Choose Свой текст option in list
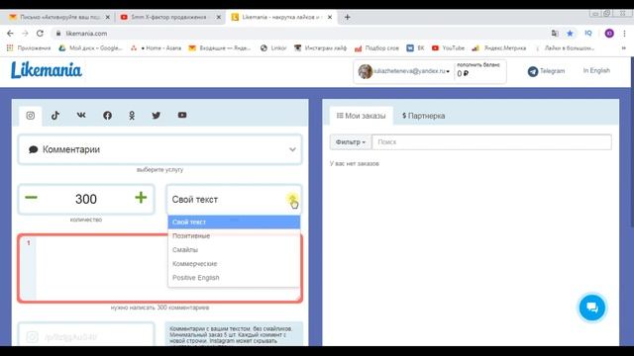Viewport: 634px width, 356px height. [x=234, y=222]
